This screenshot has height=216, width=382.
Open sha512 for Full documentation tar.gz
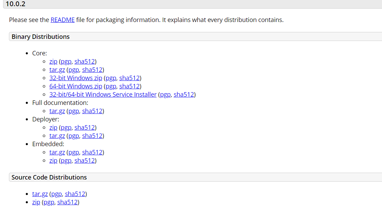click(x=92, y=111)
